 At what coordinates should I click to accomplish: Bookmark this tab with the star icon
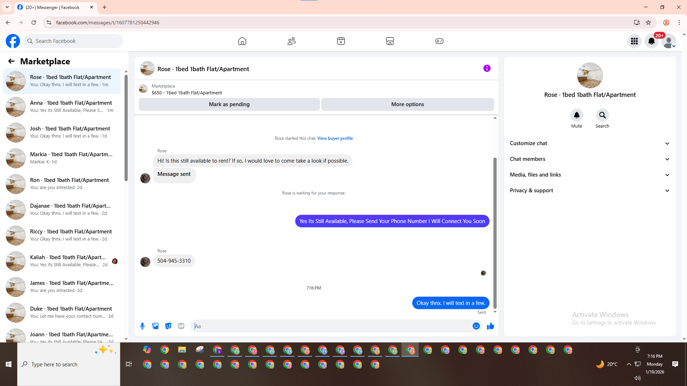[648, 23]
